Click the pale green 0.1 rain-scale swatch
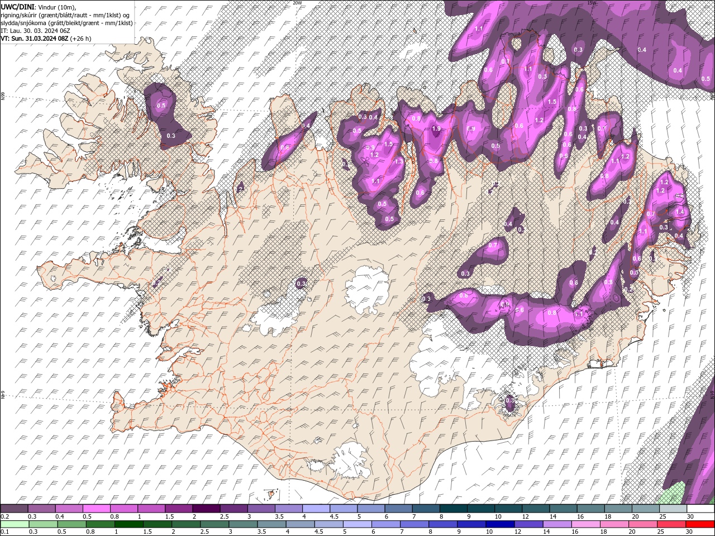Screen dimensions: 715x536 [15, 524]
